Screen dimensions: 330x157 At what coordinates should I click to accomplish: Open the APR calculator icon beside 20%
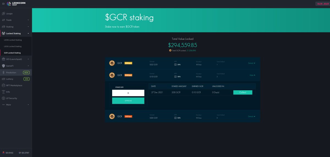coord(175,65)
